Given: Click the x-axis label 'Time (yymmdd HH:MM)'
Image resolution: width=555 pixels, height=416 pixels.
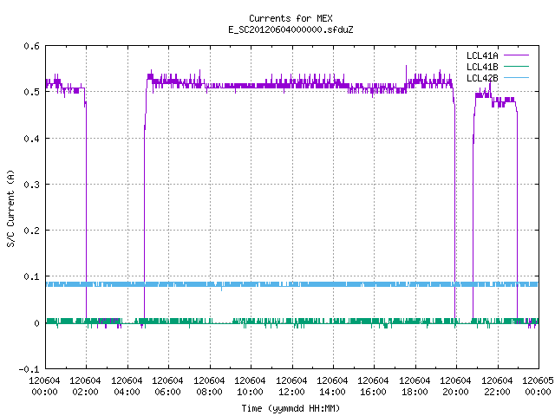Looking at the screenshot, I should (x=291, y=408).
